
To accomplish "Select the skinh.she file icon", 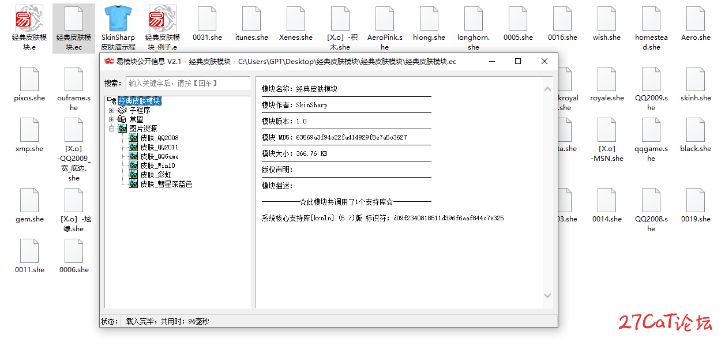I will (696, 80).
